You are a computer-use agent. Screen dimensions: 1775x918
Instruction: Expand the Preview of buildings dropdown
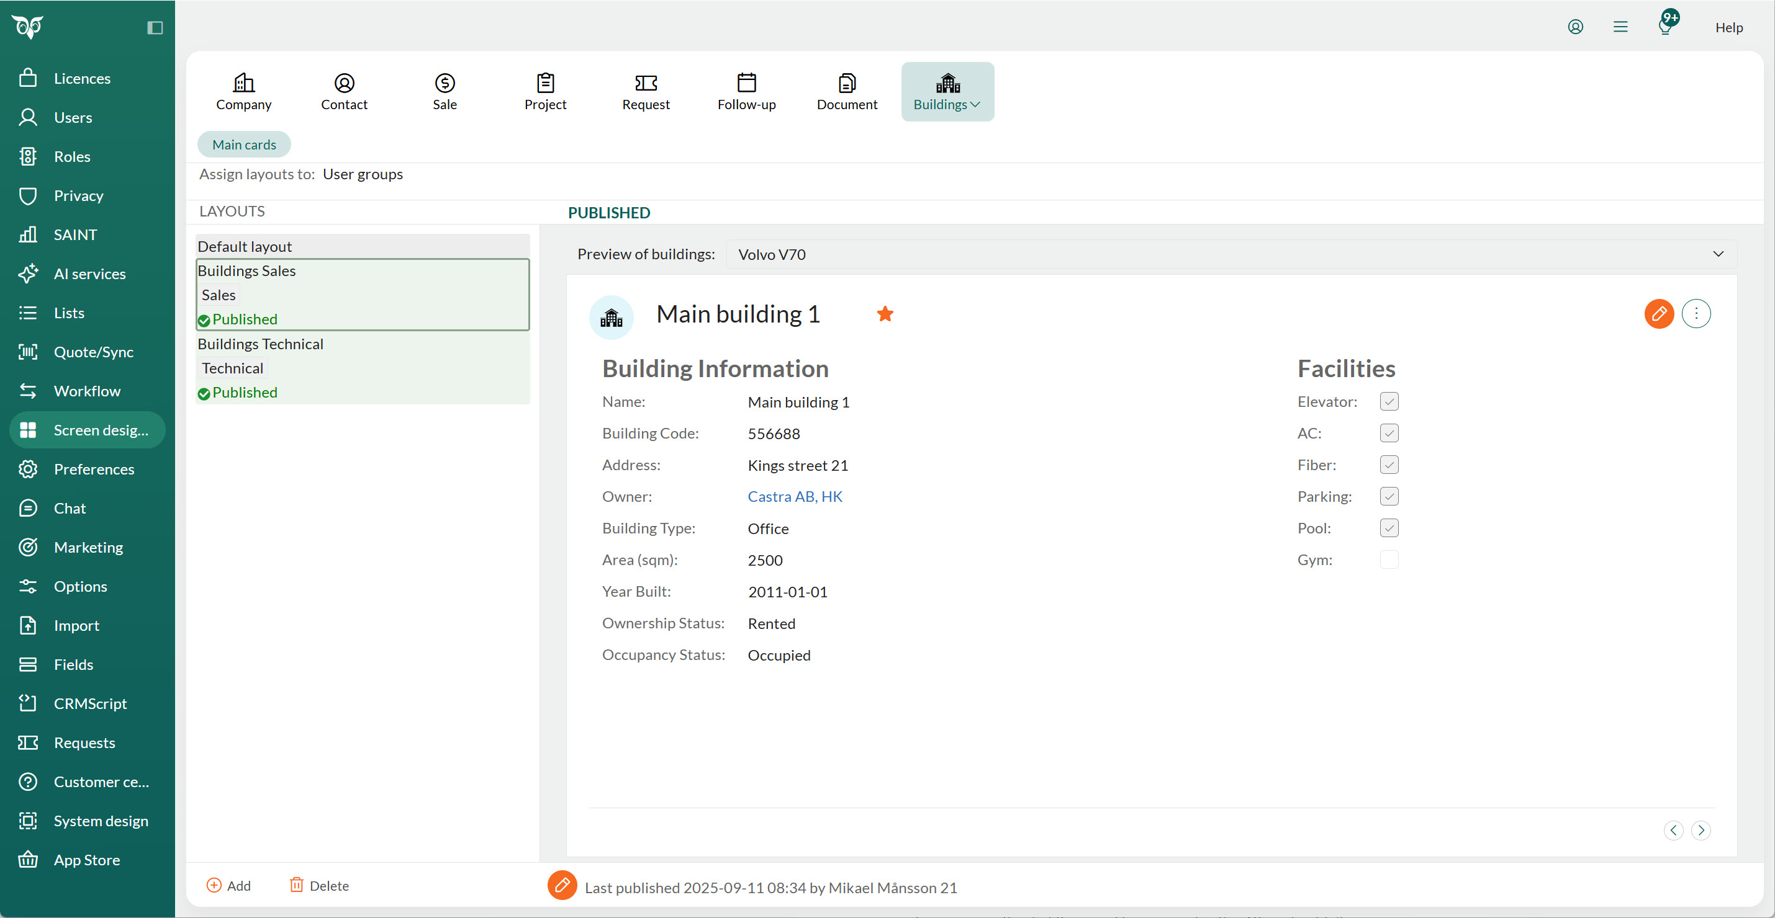[1718, 254]
